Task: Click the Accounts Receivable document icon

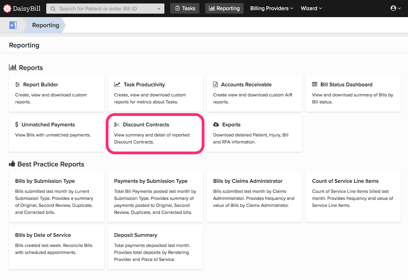Action: click(215, 84)
